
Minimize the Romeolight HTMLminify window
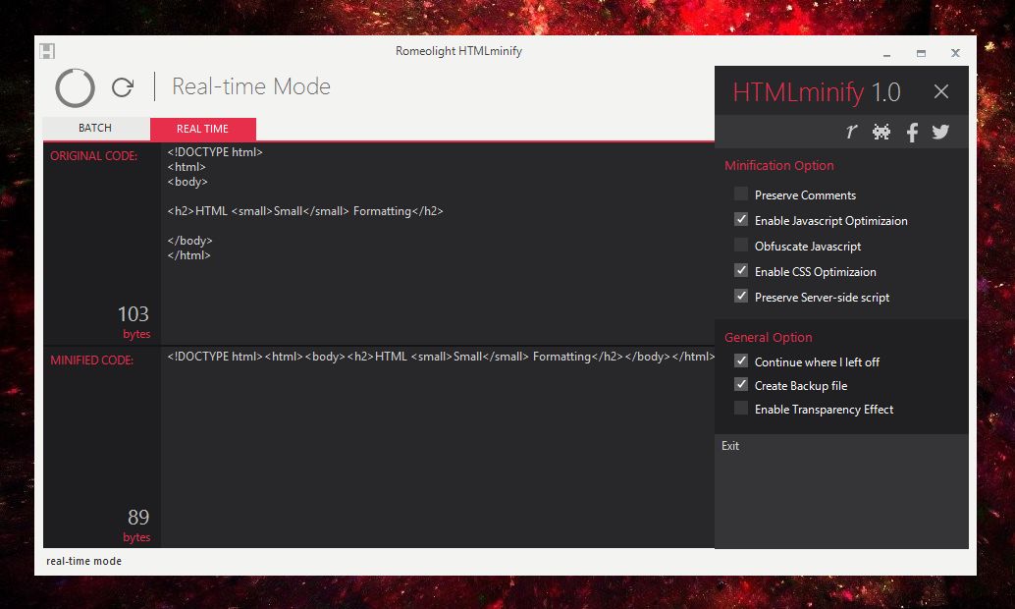(886, 54)
